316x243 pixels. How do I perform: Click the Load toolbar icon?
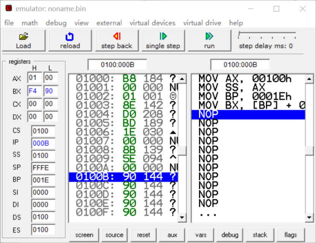(24, 40)
